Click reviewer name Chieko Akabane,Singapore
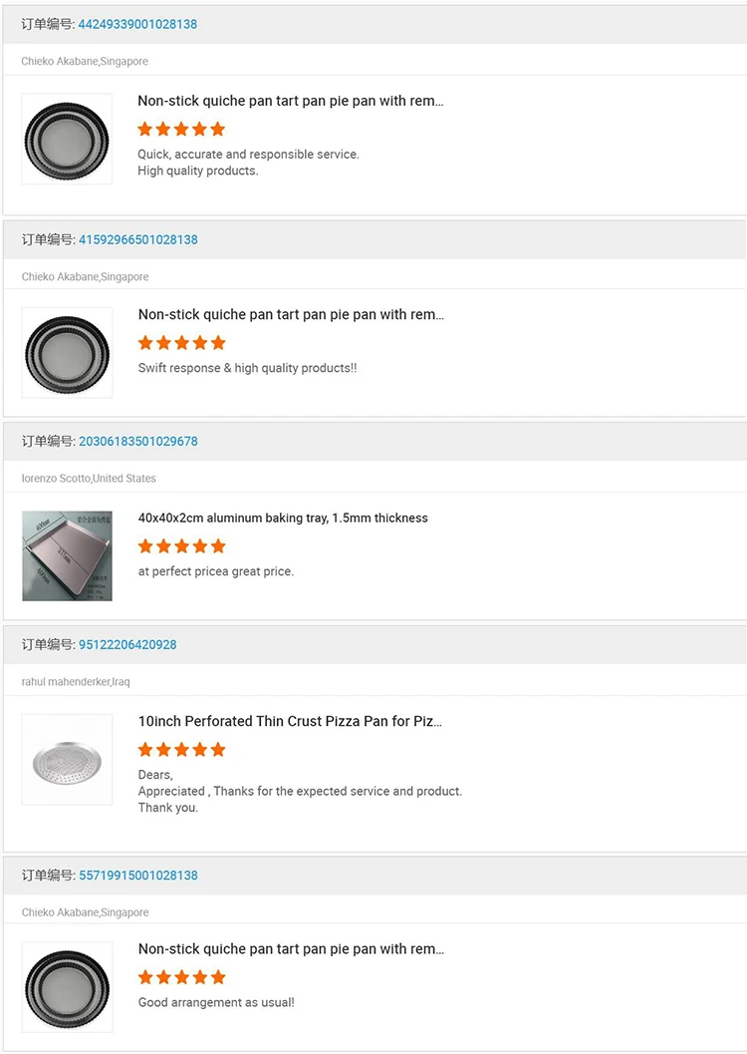Image resolution: width=747 pixels, height=1054 pixels. pyautogui.click(x=85, y=61)
